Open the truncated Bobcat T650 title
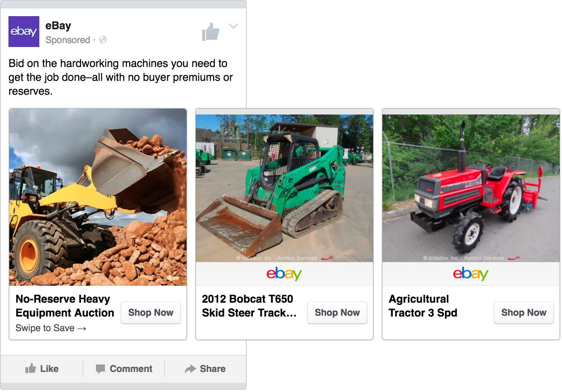The height and width of the screenshot is (392, 562). point(249,306)
